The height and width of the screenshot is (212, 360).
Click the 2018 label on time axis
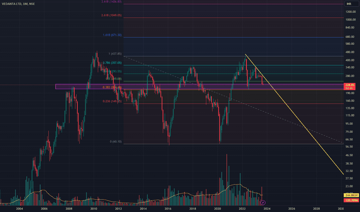pyautogui.click(x=193, y=209)
